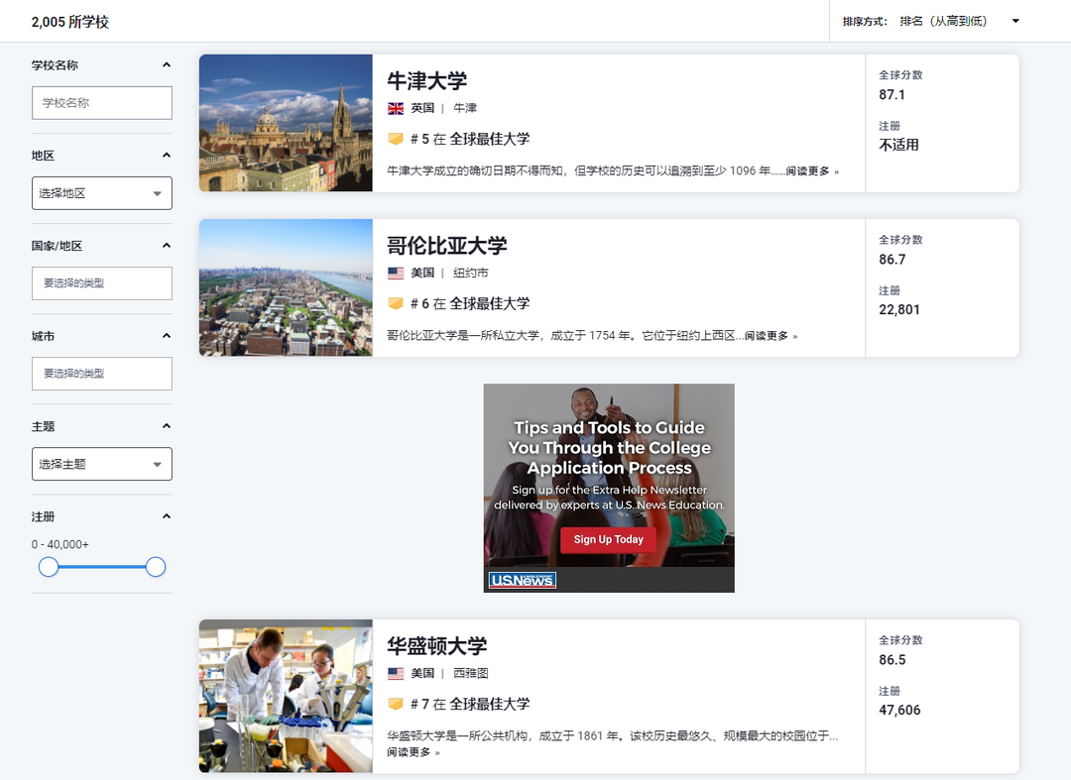Click the 学校名称 search input field
1071x780 pixels.
tap(102, 103)
